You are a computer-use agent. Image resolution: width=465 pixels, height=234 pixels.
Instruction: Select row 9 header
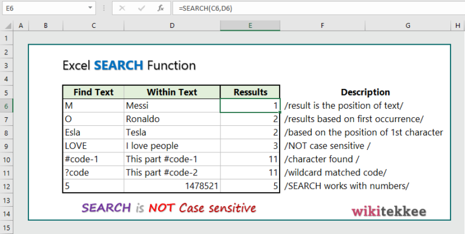(x=7, y=146)
